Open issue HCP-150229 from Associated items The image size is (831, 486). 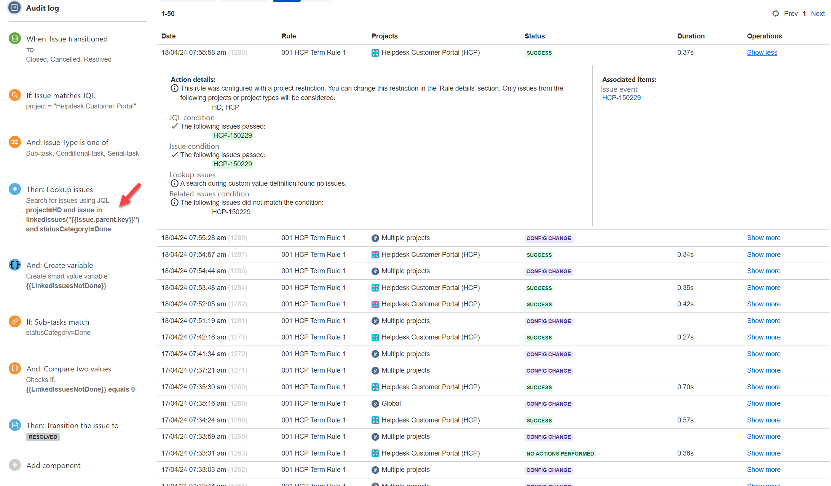(621, 97)
